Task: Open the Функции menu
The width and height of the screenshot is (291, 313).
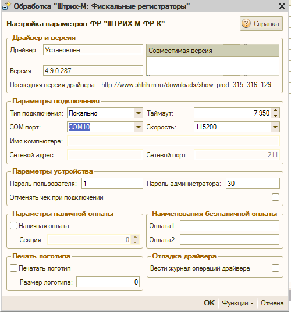Action: 238,303
